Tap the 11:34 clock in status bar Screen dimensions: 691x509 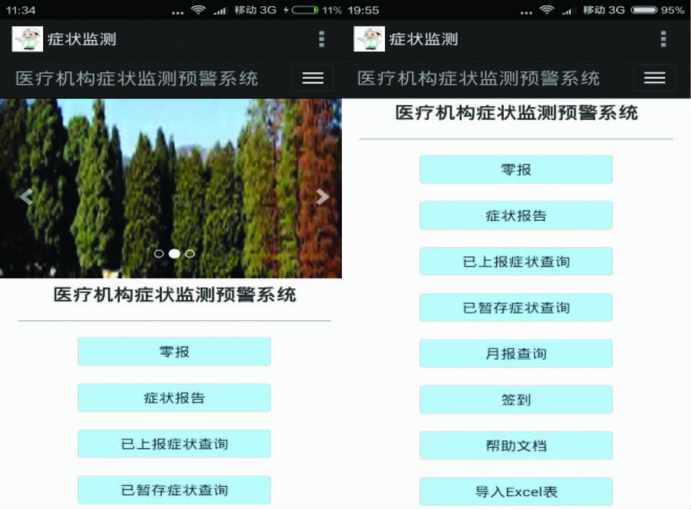pos(21,10)
